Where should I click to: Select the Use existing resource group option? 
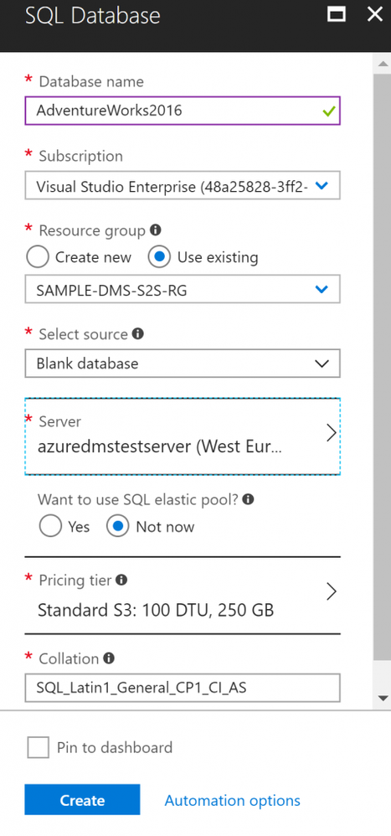159,257
